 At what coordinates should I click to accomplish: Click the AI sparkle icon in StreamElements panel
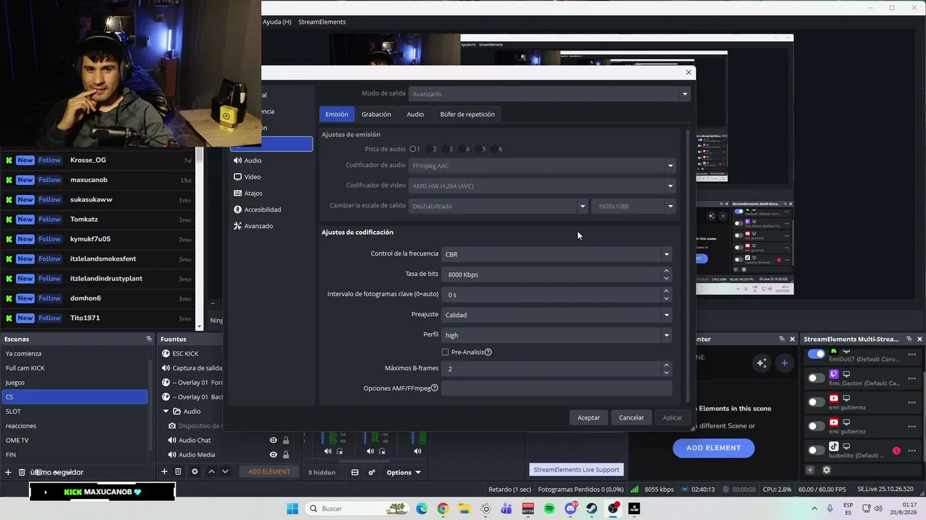coord(761,363)
